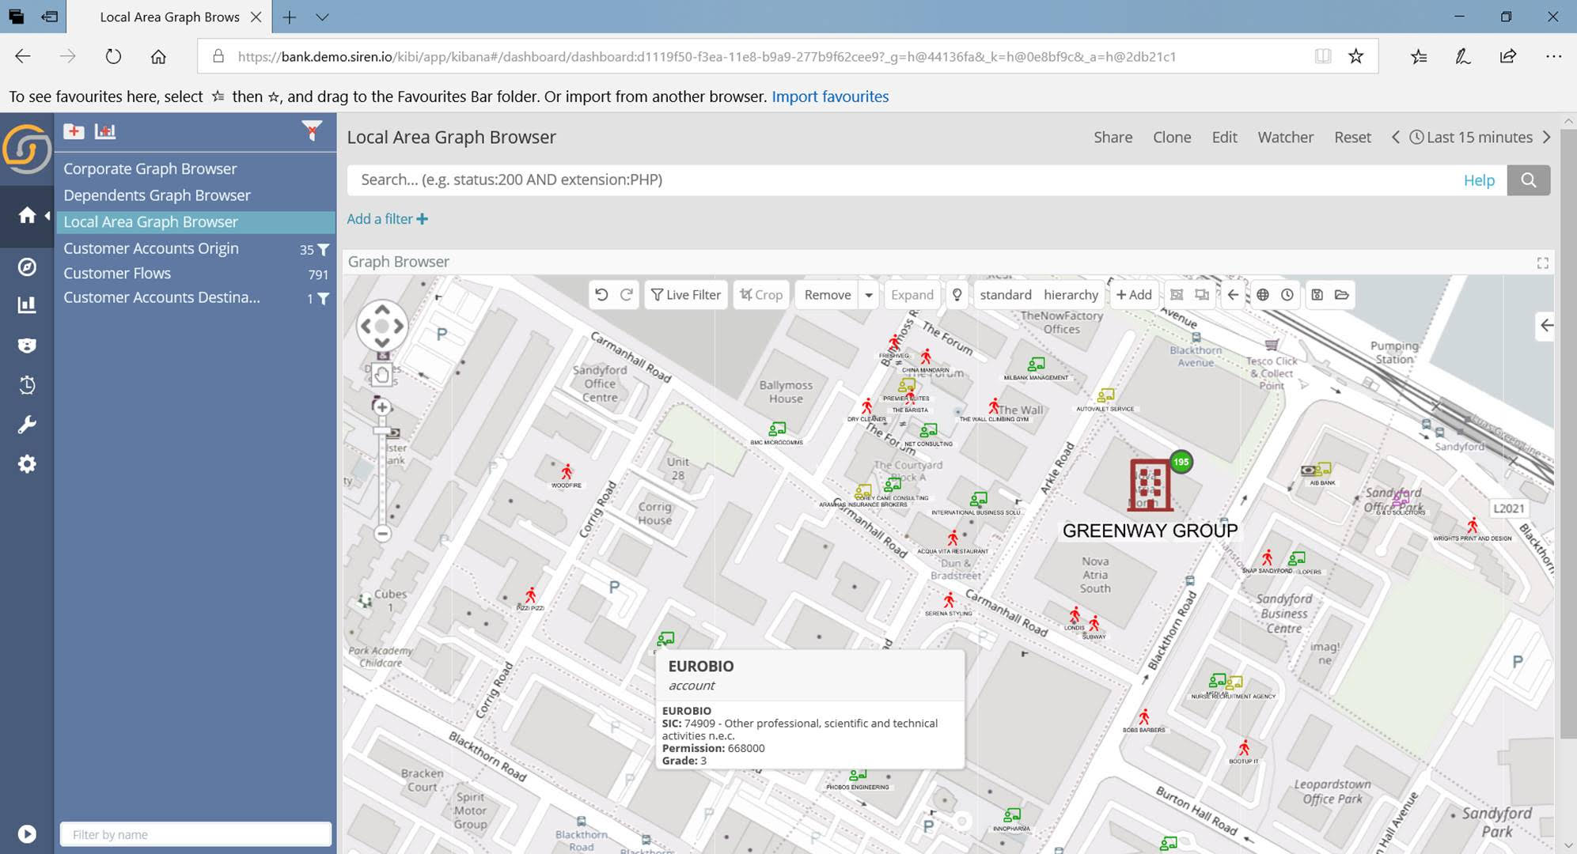Click Reset in the top menu

click(x=1352, y=138)
